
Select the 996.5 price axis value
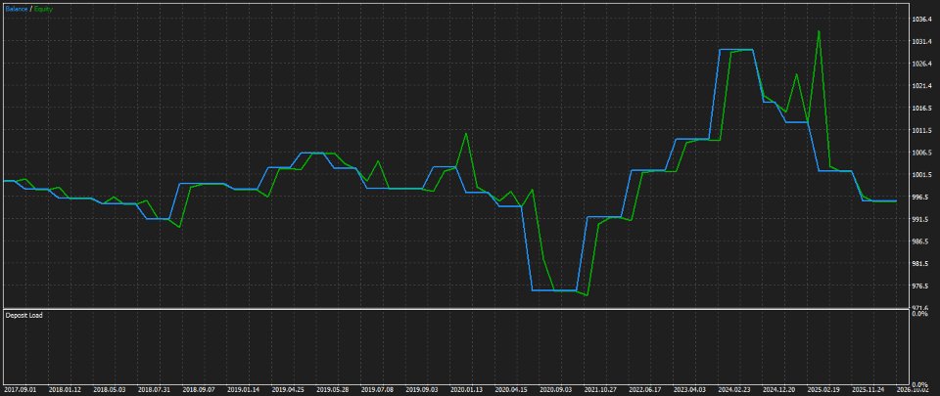(x=922, y=197)
